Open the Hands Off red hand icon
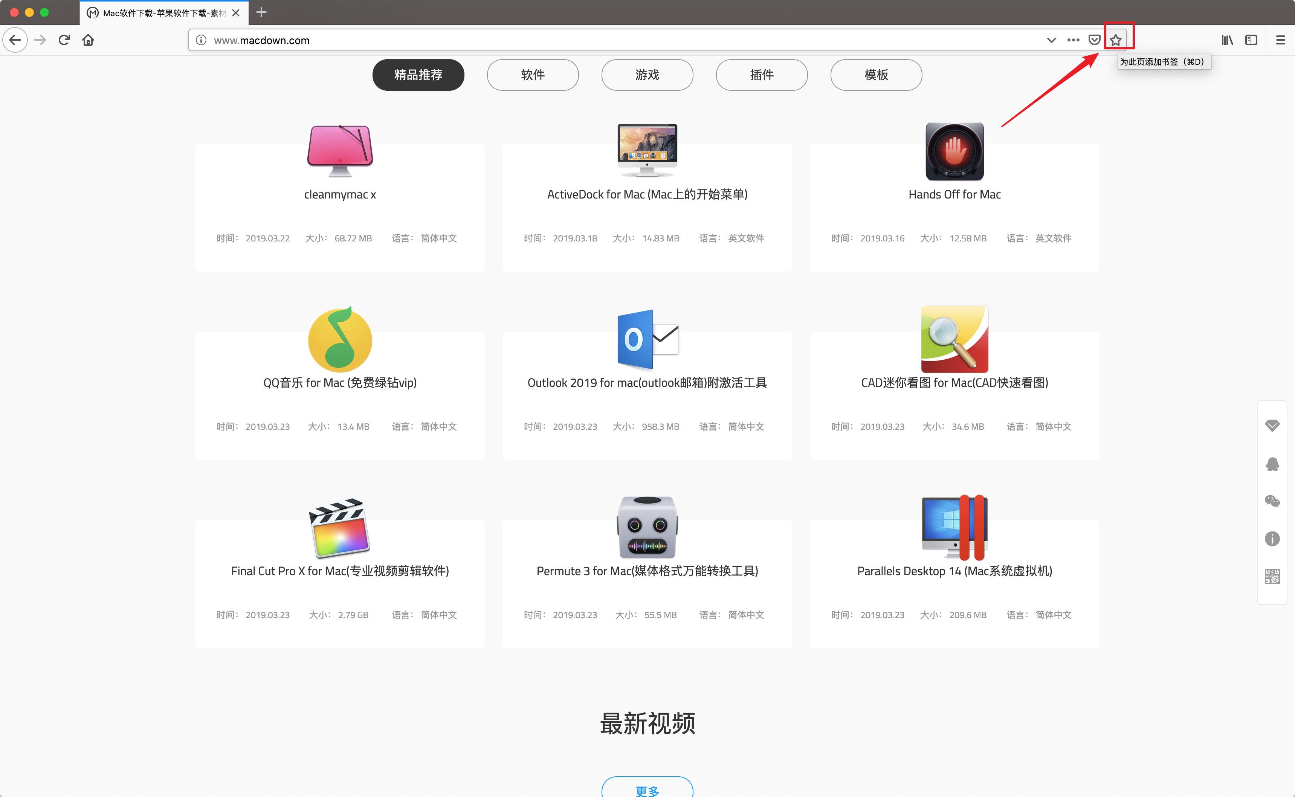 954,151
